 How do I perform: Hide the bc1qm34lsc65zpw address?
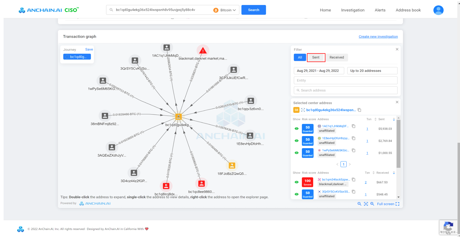(296, 182)
